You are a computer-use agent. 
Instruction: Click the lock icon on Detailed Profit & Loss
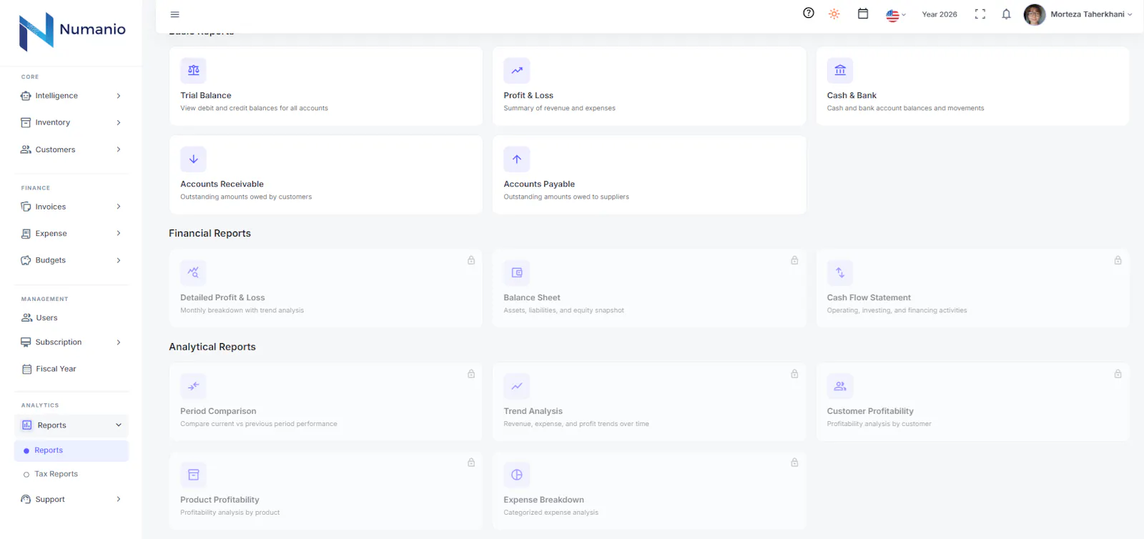(471, 260)
